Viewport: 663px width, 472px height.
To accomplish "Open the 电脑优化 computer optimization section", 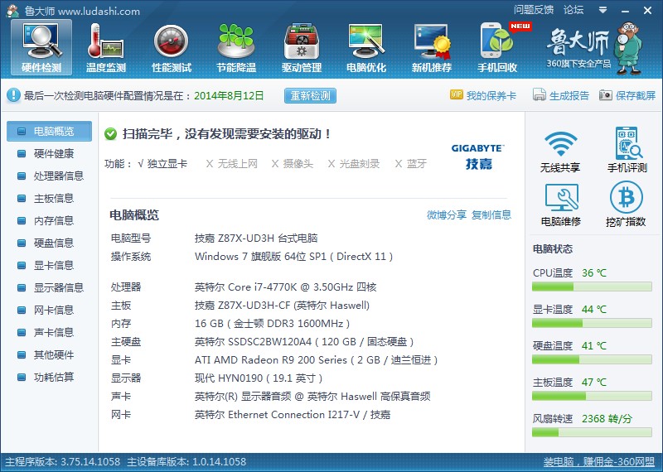I will pos(366,48).
